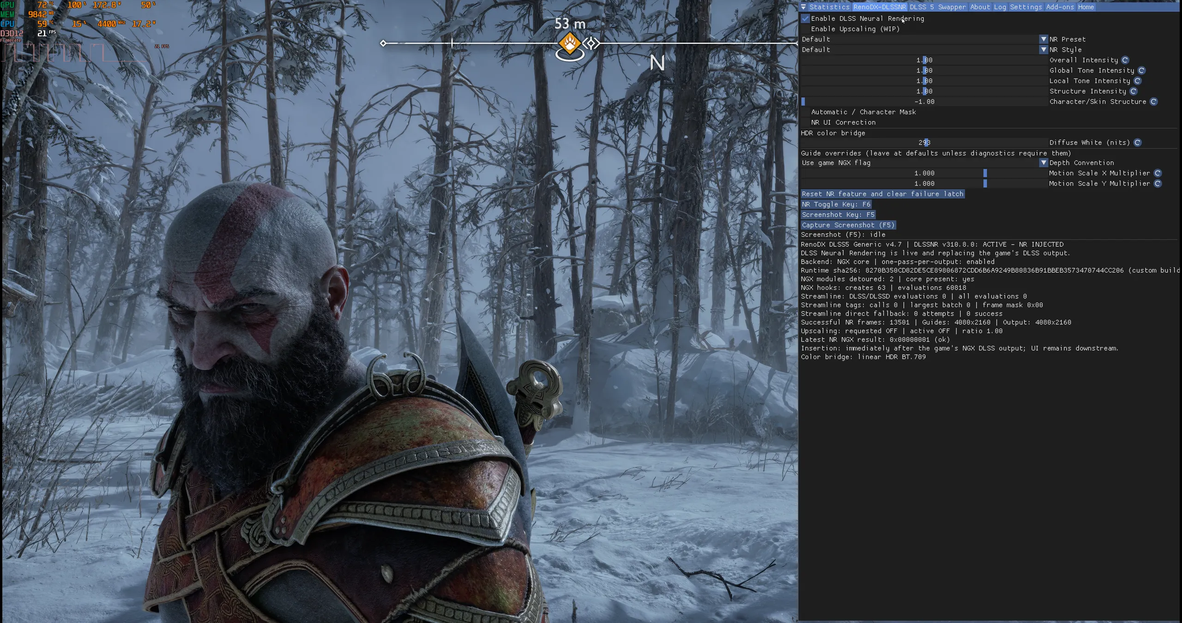Click the '53 m' distance readout
Image resolution: width=1182 pixels, height=623 pixels.
[x=570, y=24]
